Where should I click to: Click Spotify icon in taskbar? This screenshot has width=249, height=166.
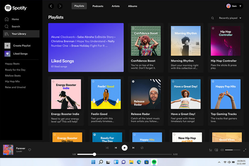pos(154,162)
